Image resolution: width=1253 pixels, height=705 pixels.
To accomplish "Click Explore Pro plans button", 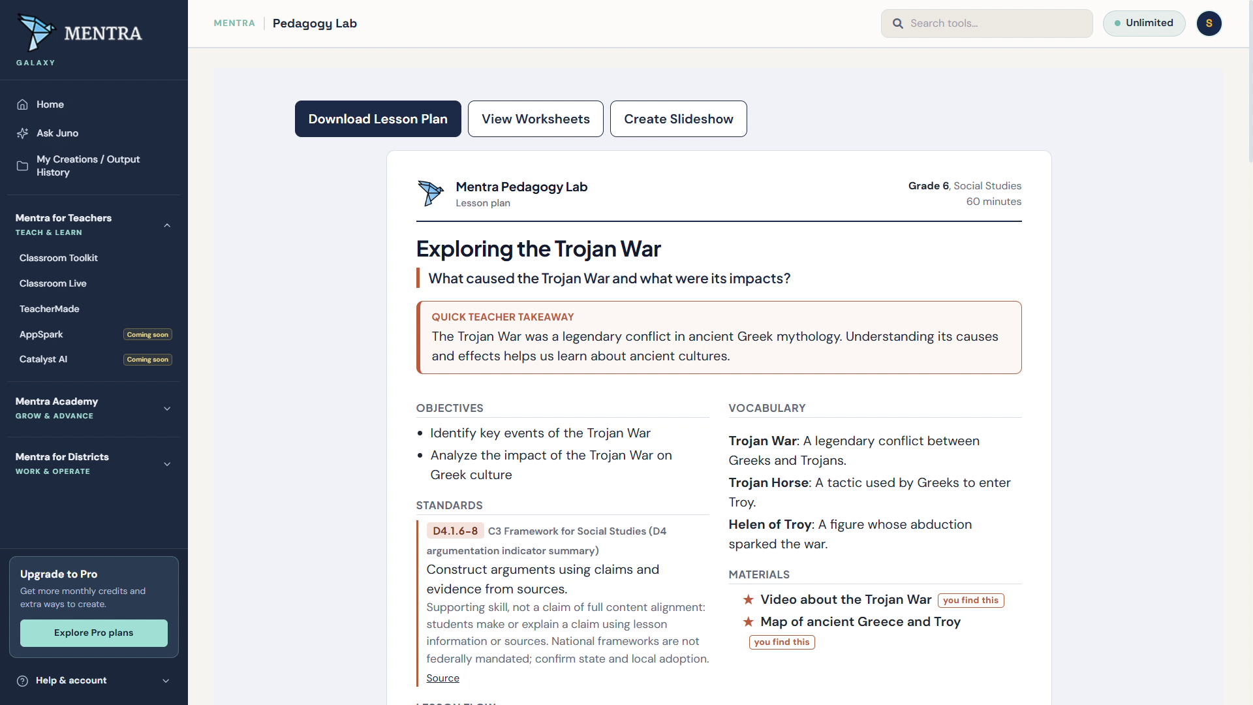I will [x=94, y=633].
